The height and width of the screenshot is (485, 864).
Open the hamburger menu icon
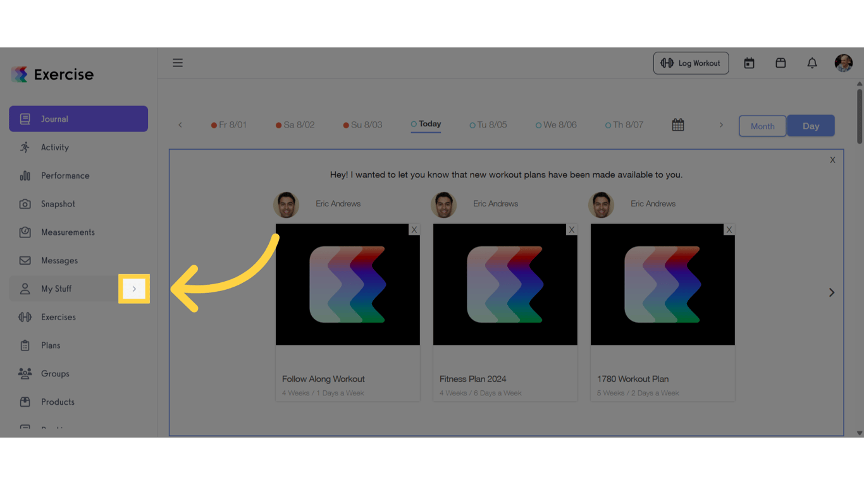pos(178,63)
